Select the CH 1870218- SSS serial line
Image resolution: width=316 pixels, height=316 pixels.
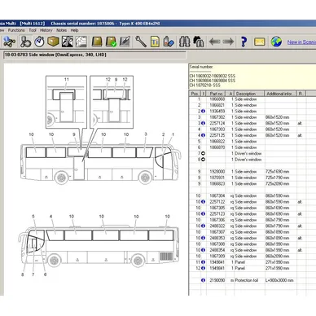(204, 86)
